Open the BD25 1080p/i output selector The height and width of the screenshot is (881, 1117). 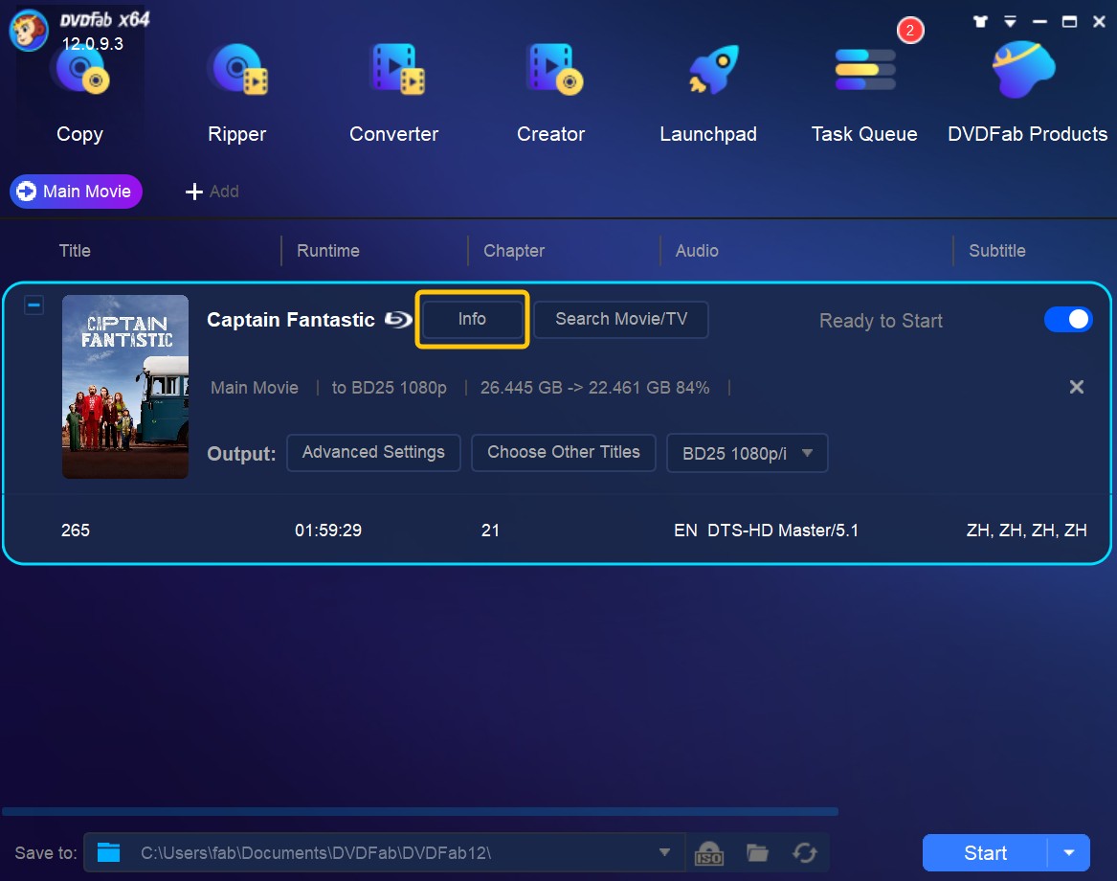(747, 453)
